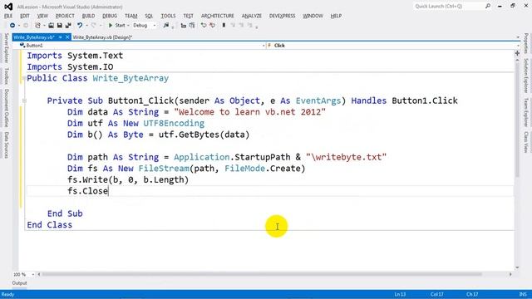The height and width of the screenshot is (299, 532).
Task: Collapse the Public Class Write_ByteArray region
Action: [x=24, y=78]
